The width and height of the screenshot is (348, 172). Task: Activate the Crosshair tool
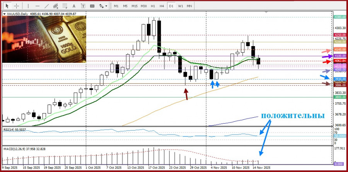[16, 6]
